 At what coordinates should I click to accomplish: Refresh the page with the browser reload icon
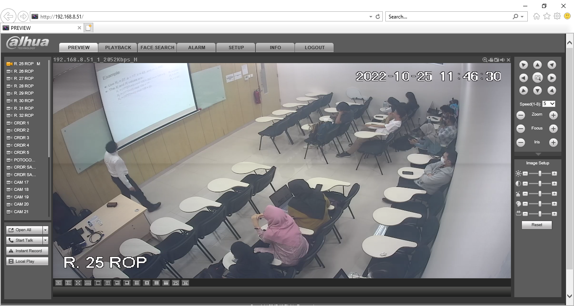[x=378, y=17]
